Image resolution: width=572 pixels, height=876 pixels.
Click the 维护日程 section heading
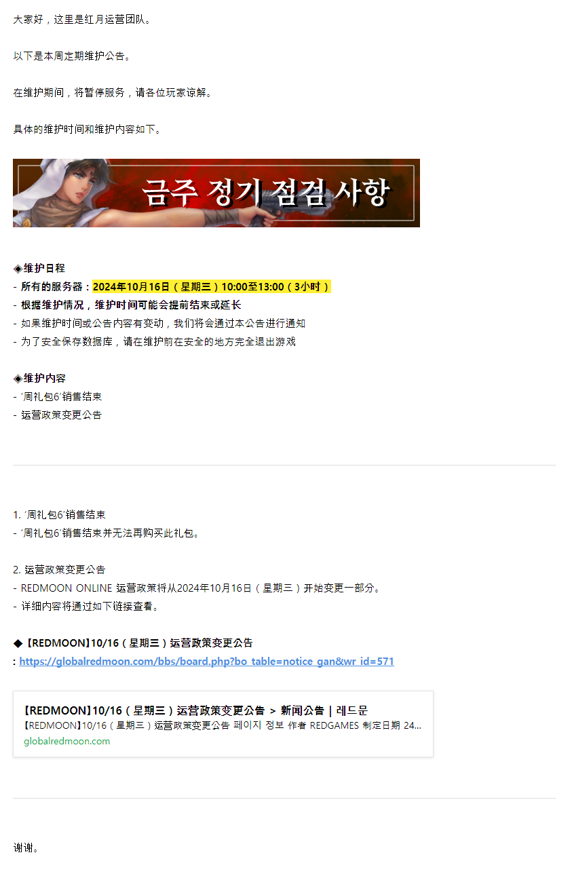click(x=44, y=268)
